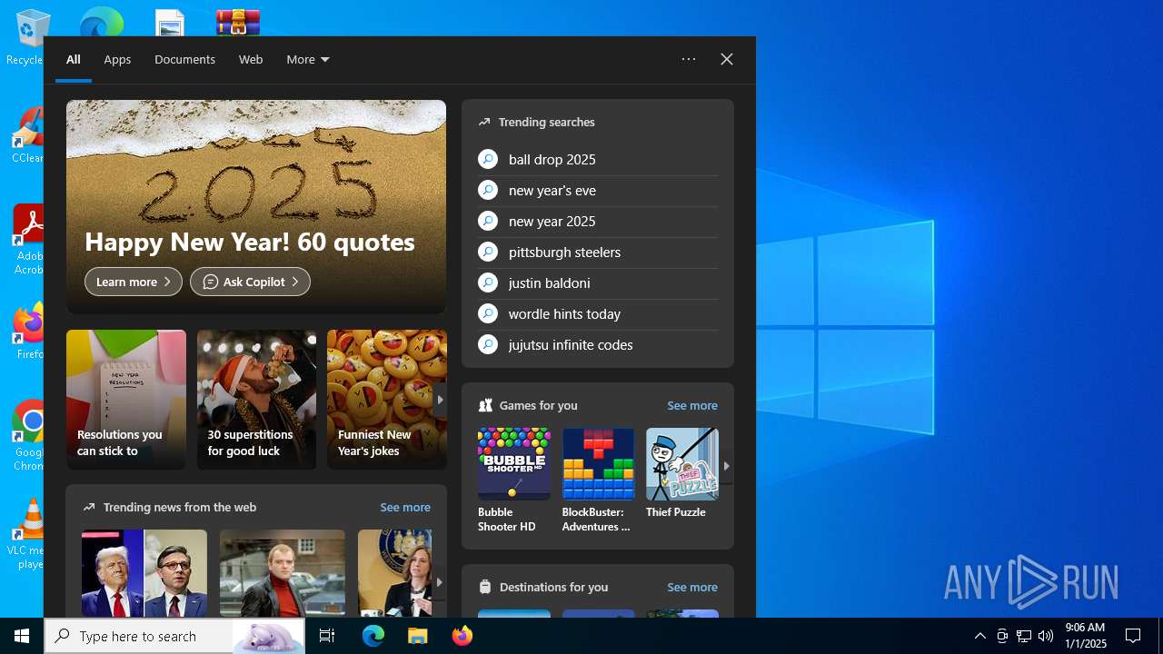Search trending jujutsu infinite codes
This screenshot has width=1163, height=654.
598,344
